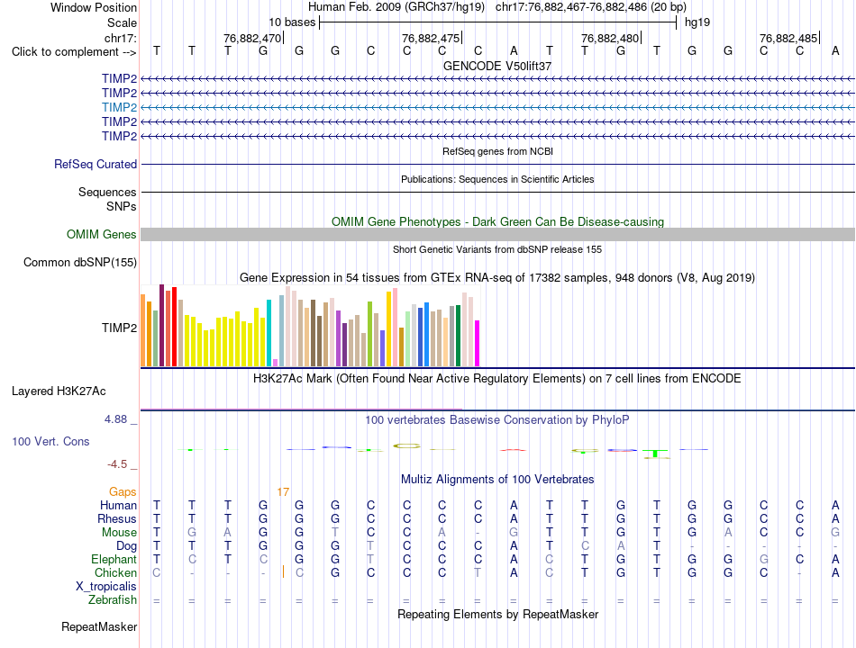Click the Mouse alignment row label

(119, 533)
